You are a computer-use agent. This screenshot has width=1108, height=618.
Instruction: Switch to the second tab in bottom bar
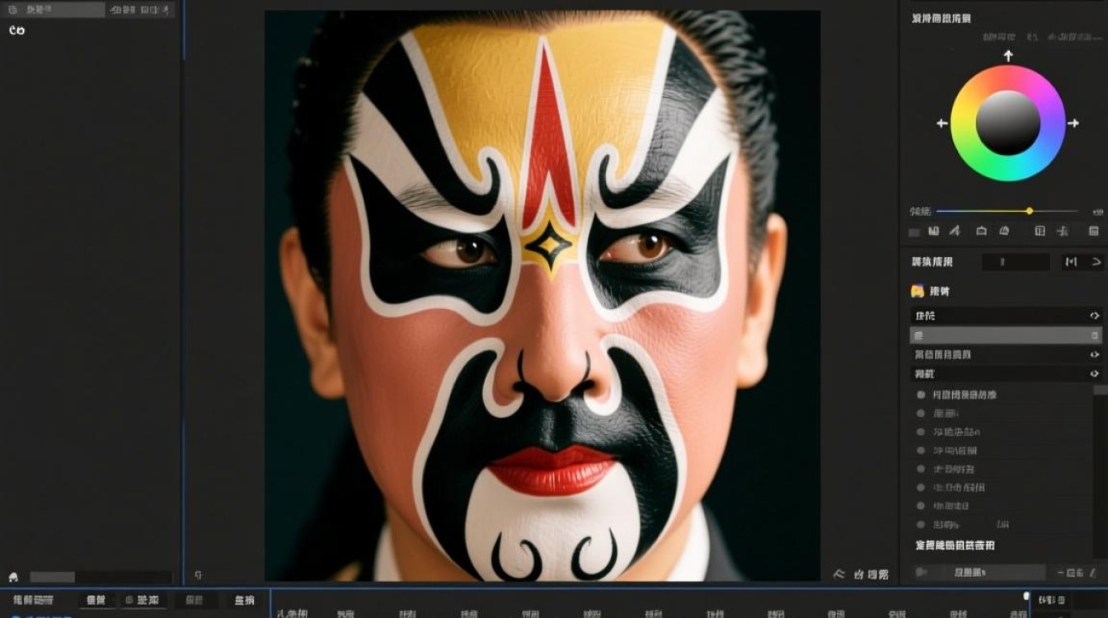[x=96, y=601]
